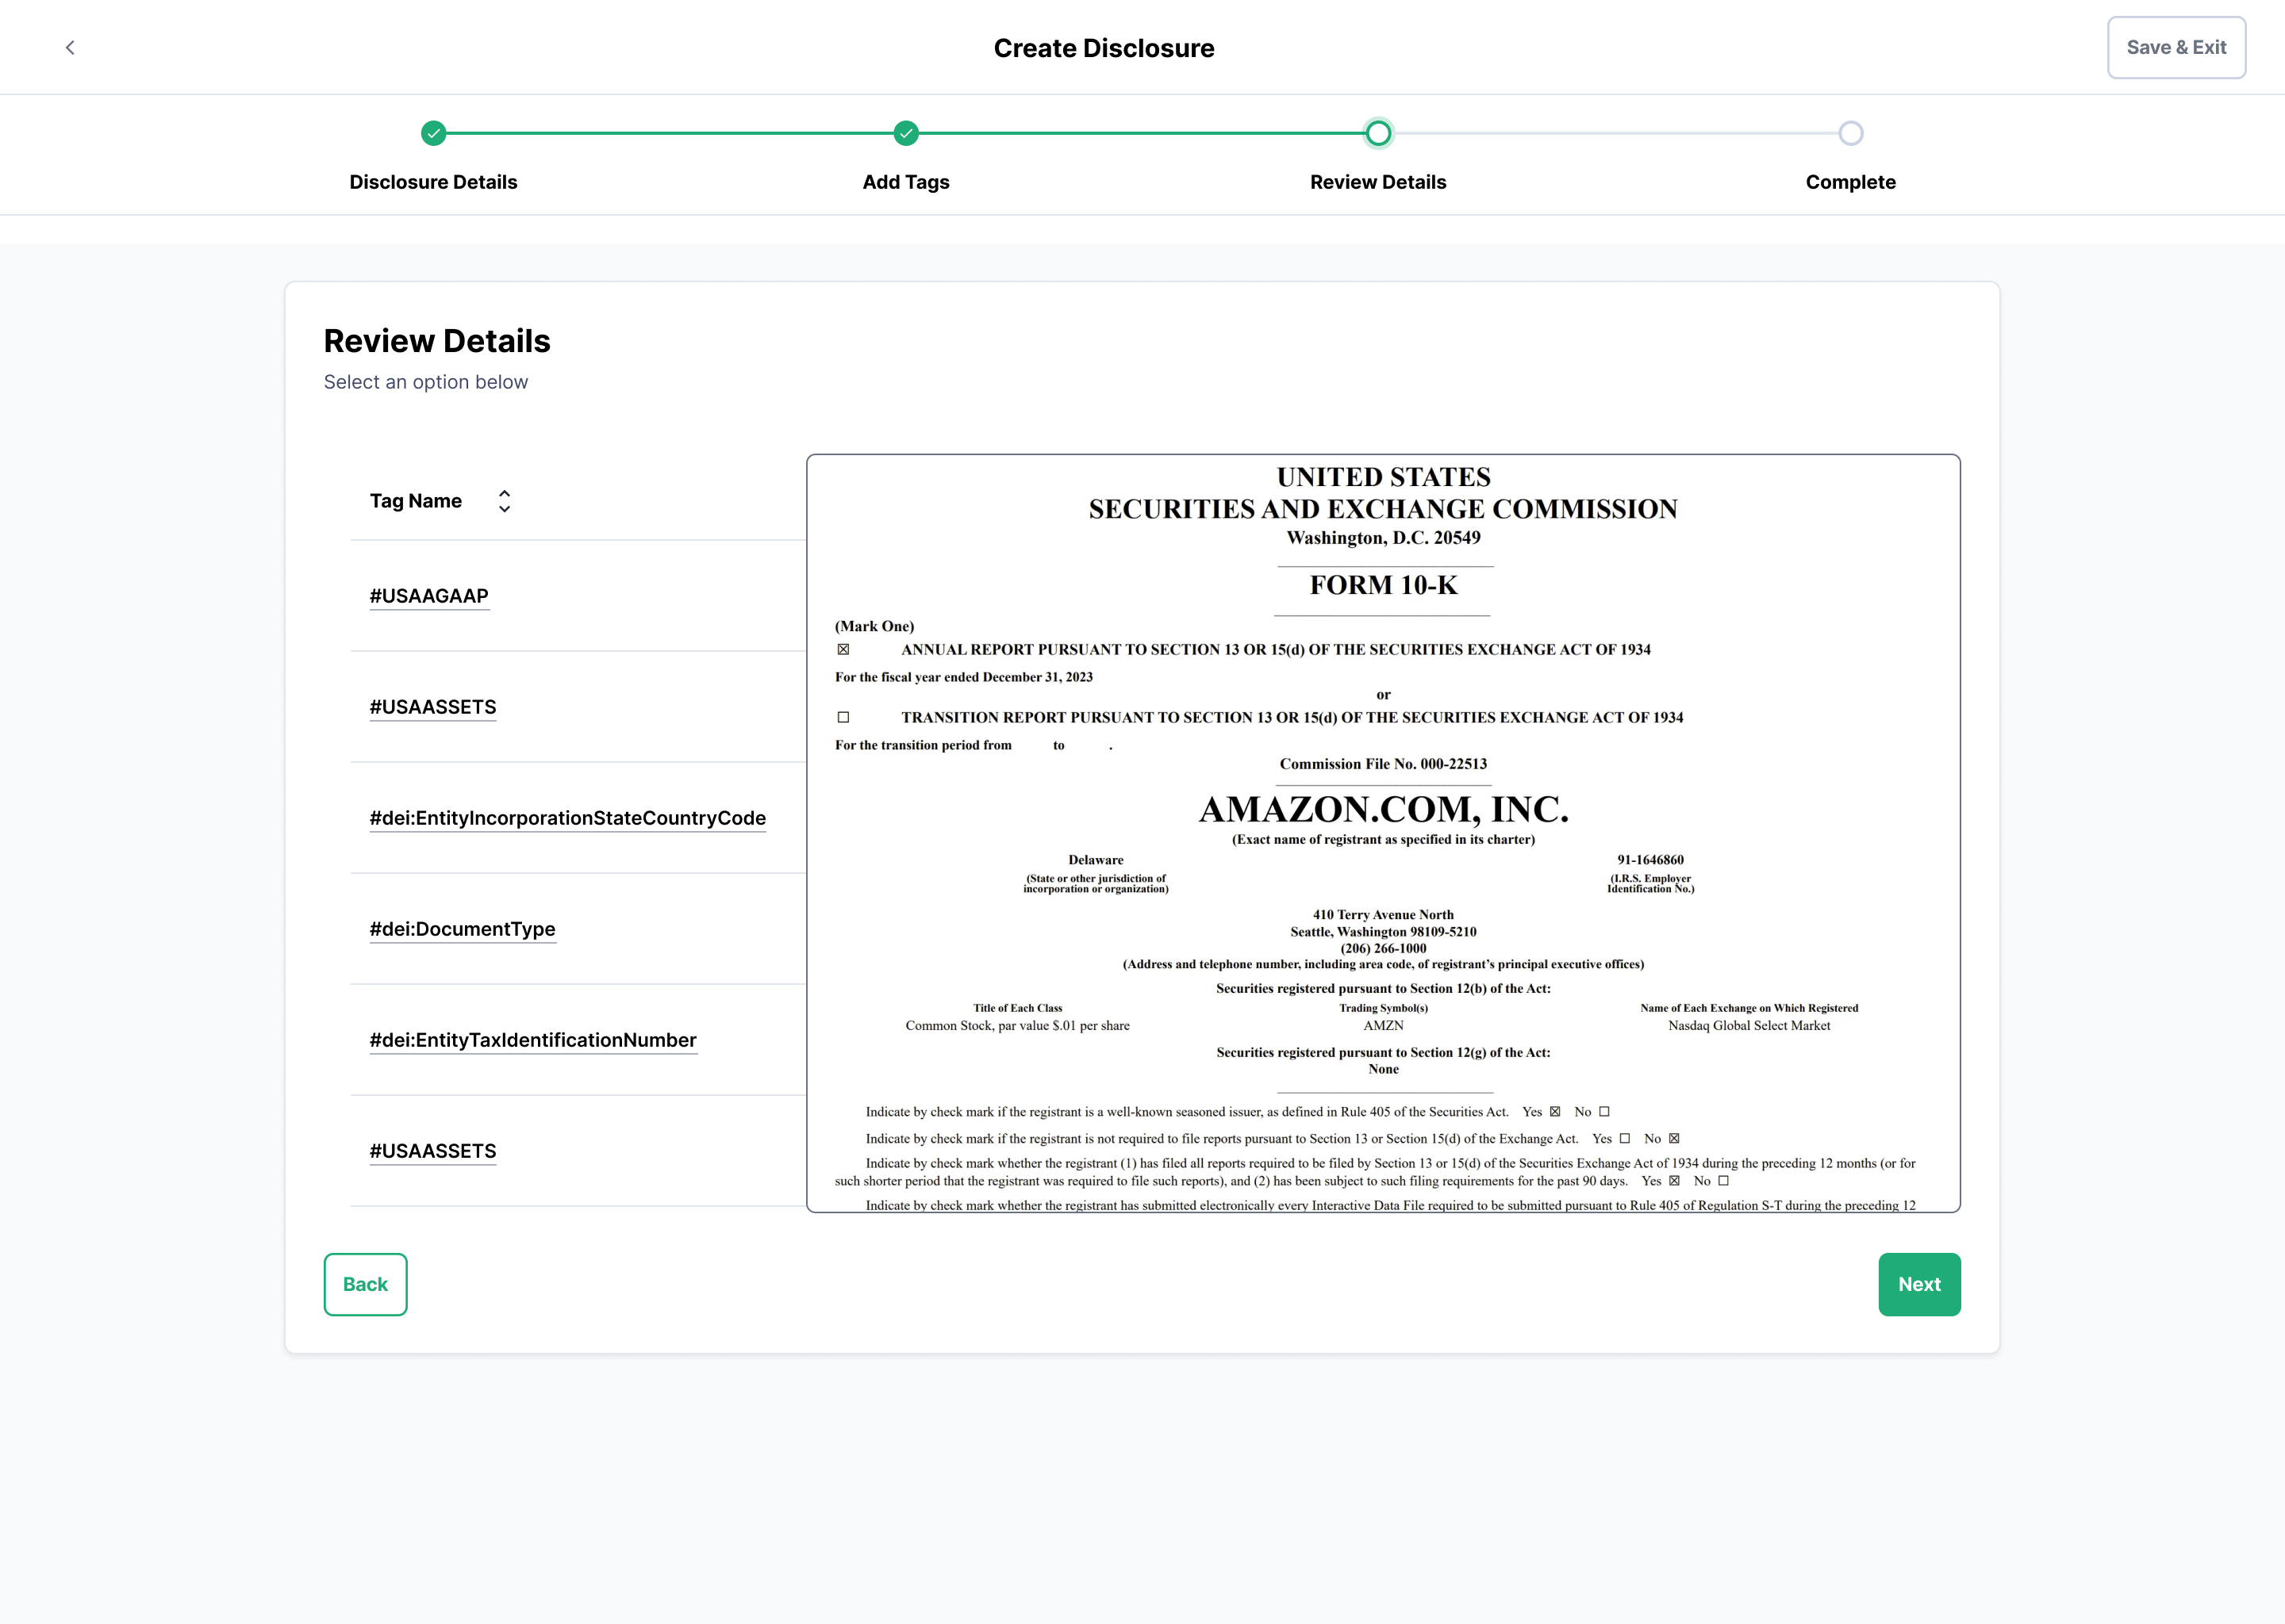Click the Transition Report empty checkbox
Viewport: 2285px width, 1624px height.
843,717
